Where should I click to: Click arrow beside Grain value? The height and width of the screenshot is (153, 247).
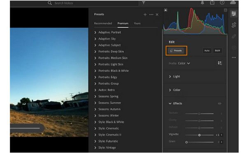pos(221,142)
